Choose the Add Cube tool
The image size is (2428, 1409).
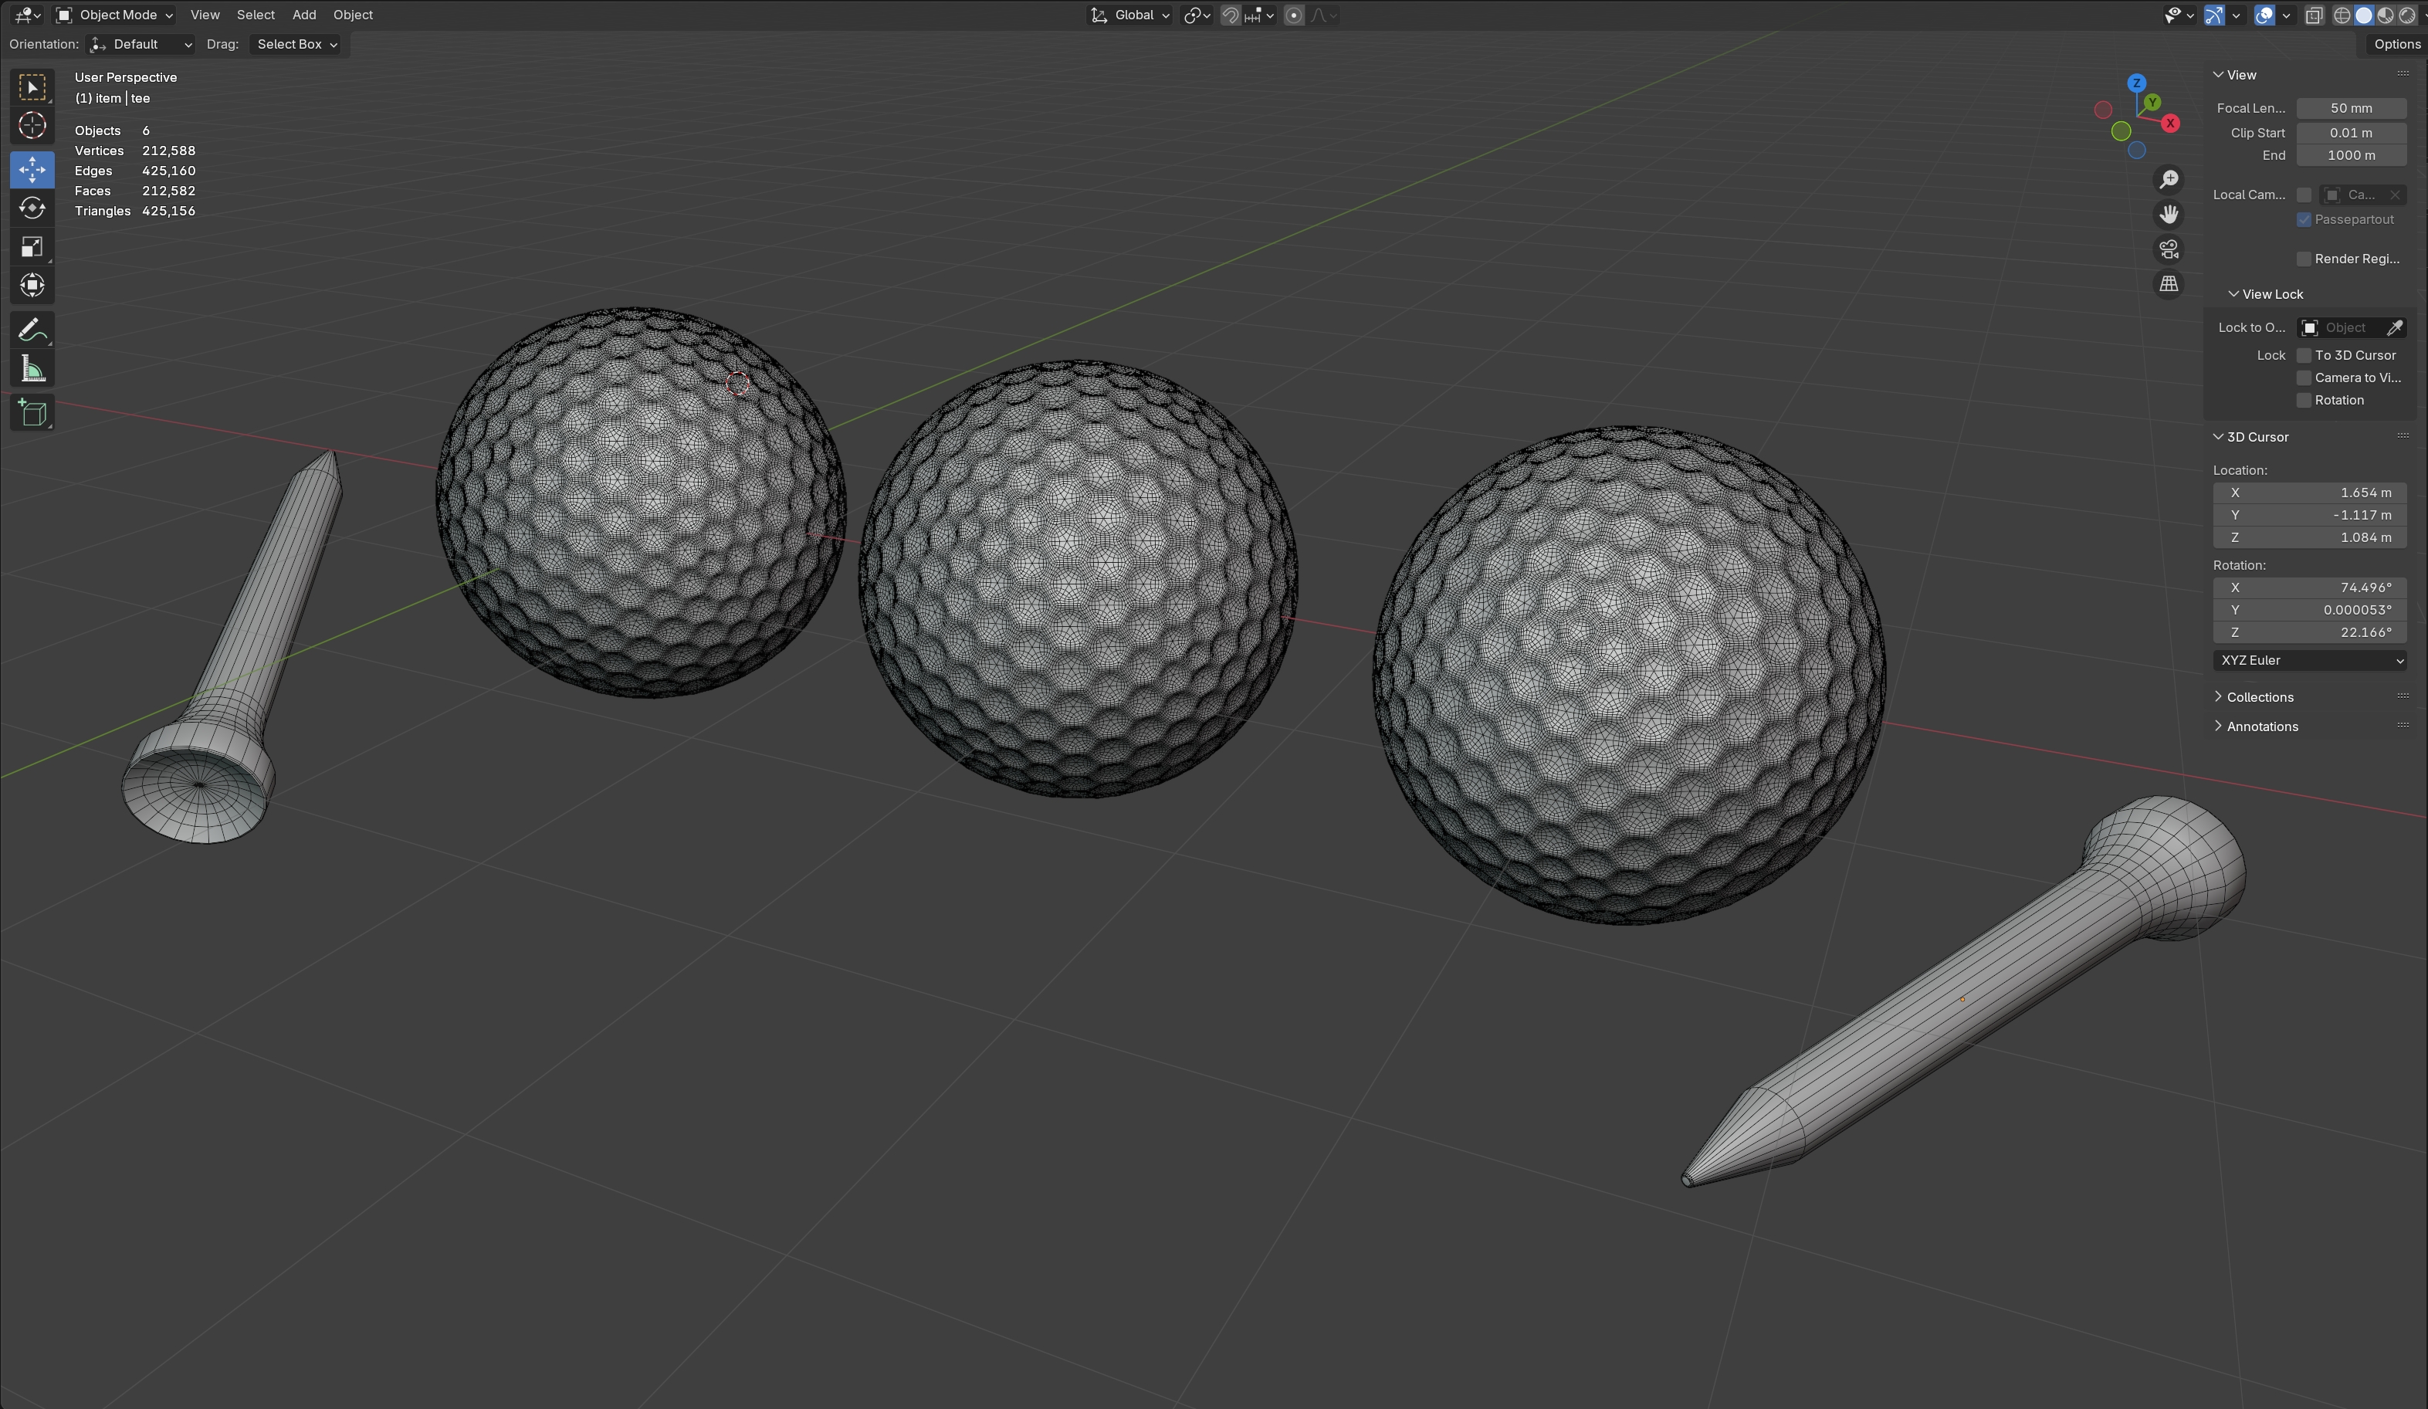tap(32, 414)
